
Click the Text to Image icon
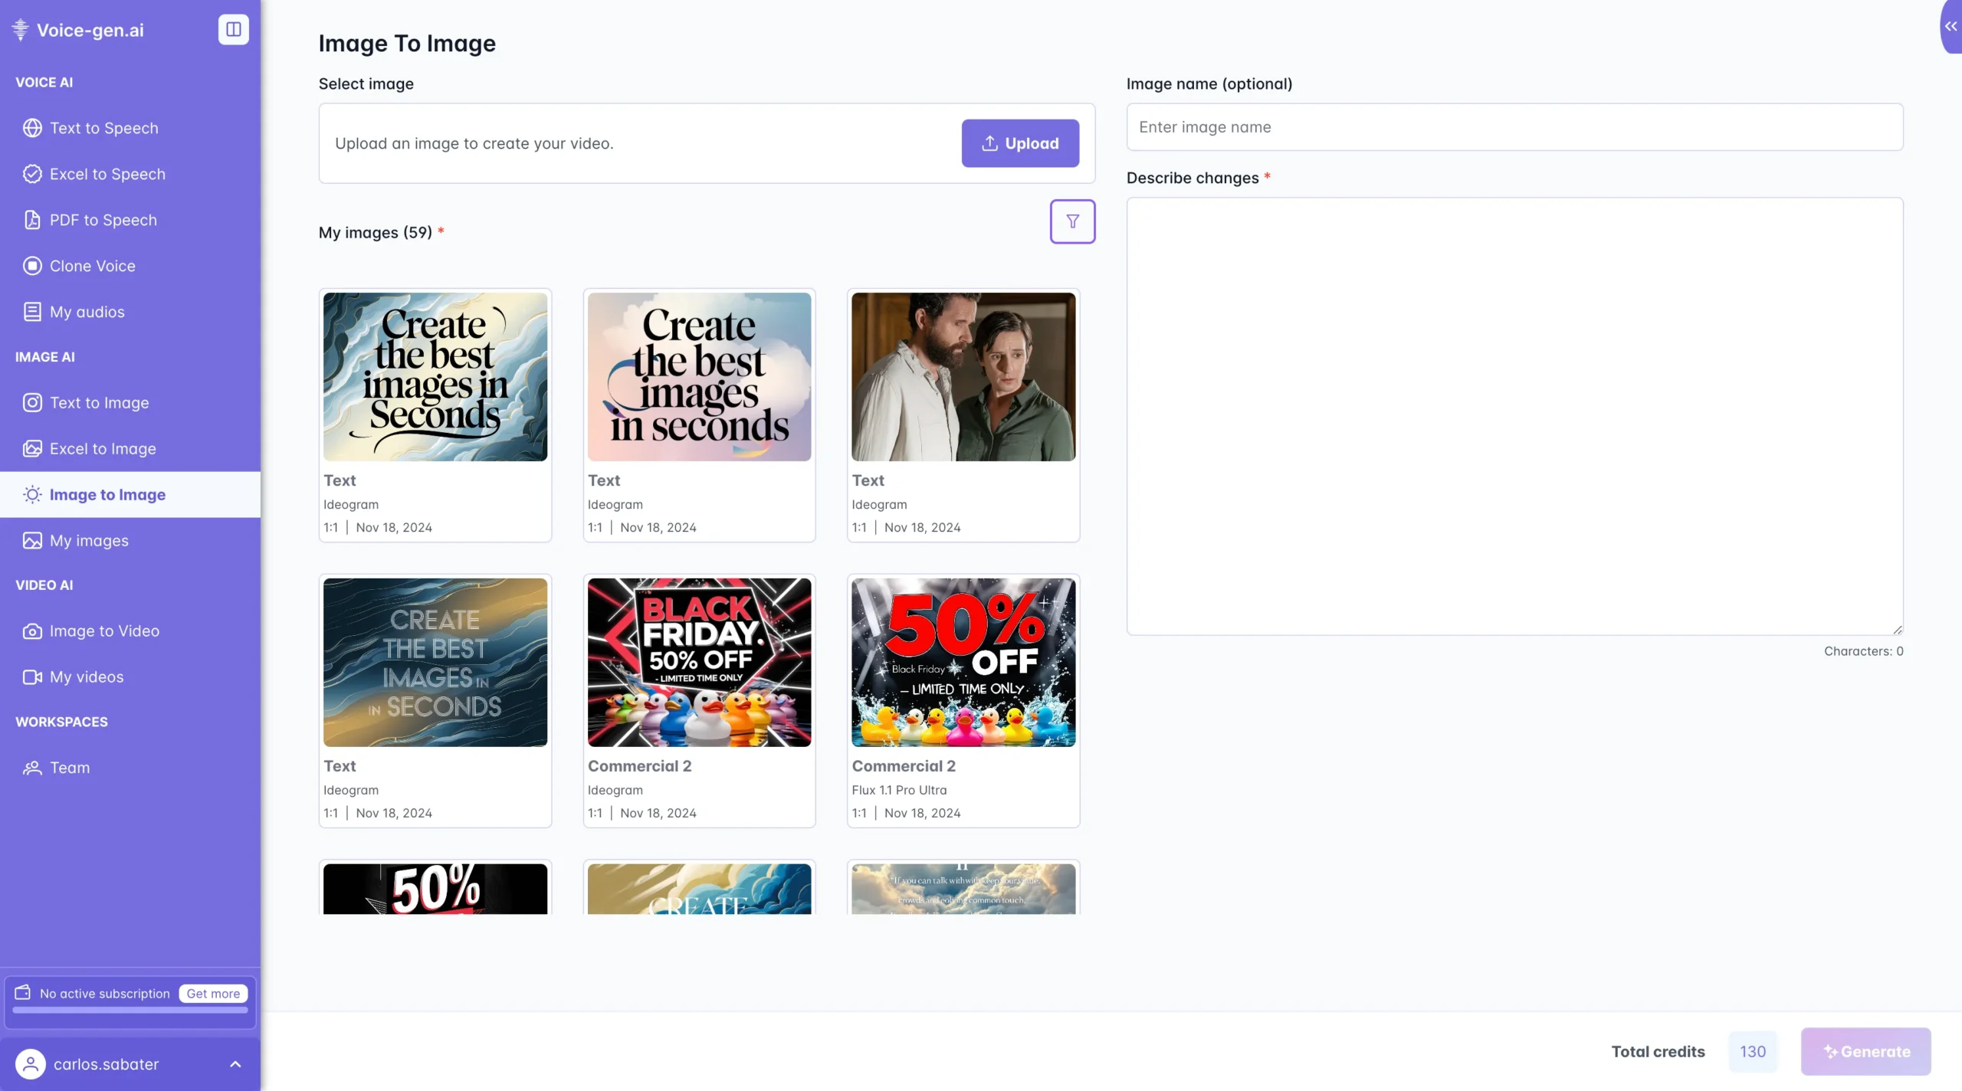point(32,403)
